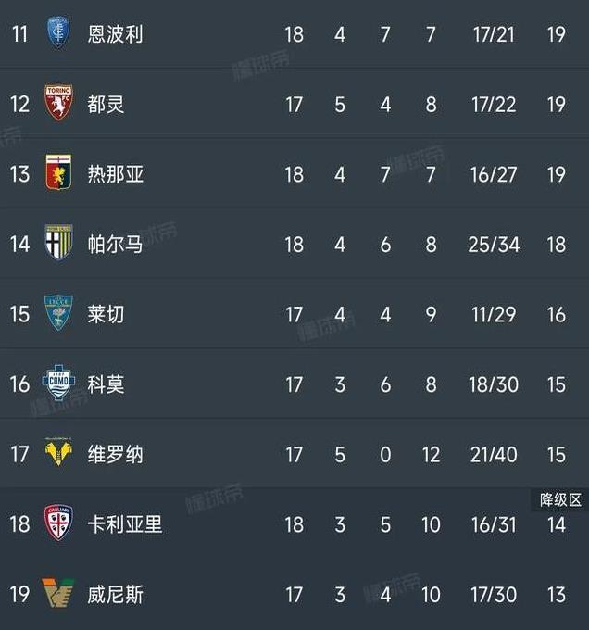The image size is (589, 630).
Task: Click Parma's 25/34 goals figure
Action: [x=494, y=245]
